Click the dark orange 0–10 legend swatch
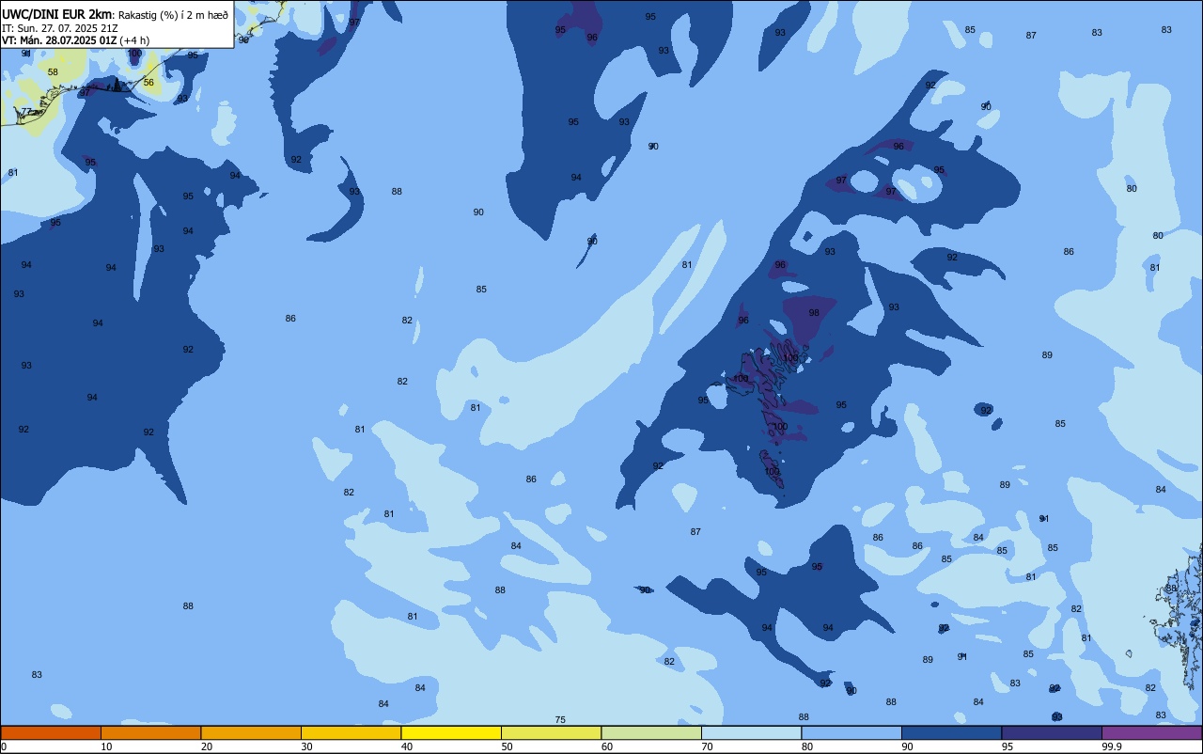This screenshot has height=754, width=1203. 51,732
